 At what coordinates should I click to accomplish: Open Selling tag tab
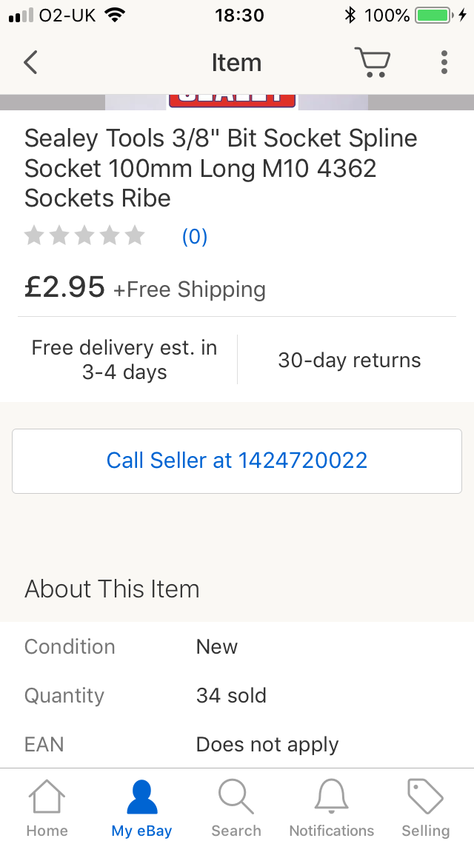(x=426, y=807)
